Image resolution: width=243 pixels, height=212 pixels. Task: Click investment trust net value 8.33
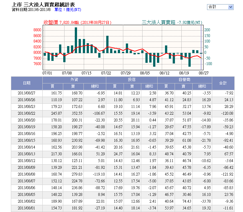point(153,154)
